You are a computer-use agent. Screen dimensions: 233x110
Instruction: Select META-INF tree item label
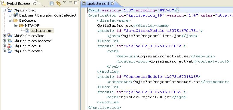[32, 26]
